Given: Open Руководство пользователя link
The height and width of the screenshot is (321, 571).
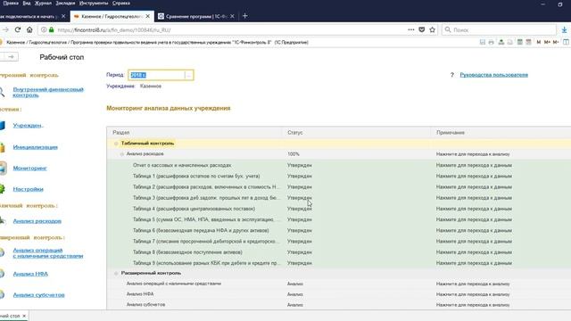Looking at the screenshot, I should [493, 75].
